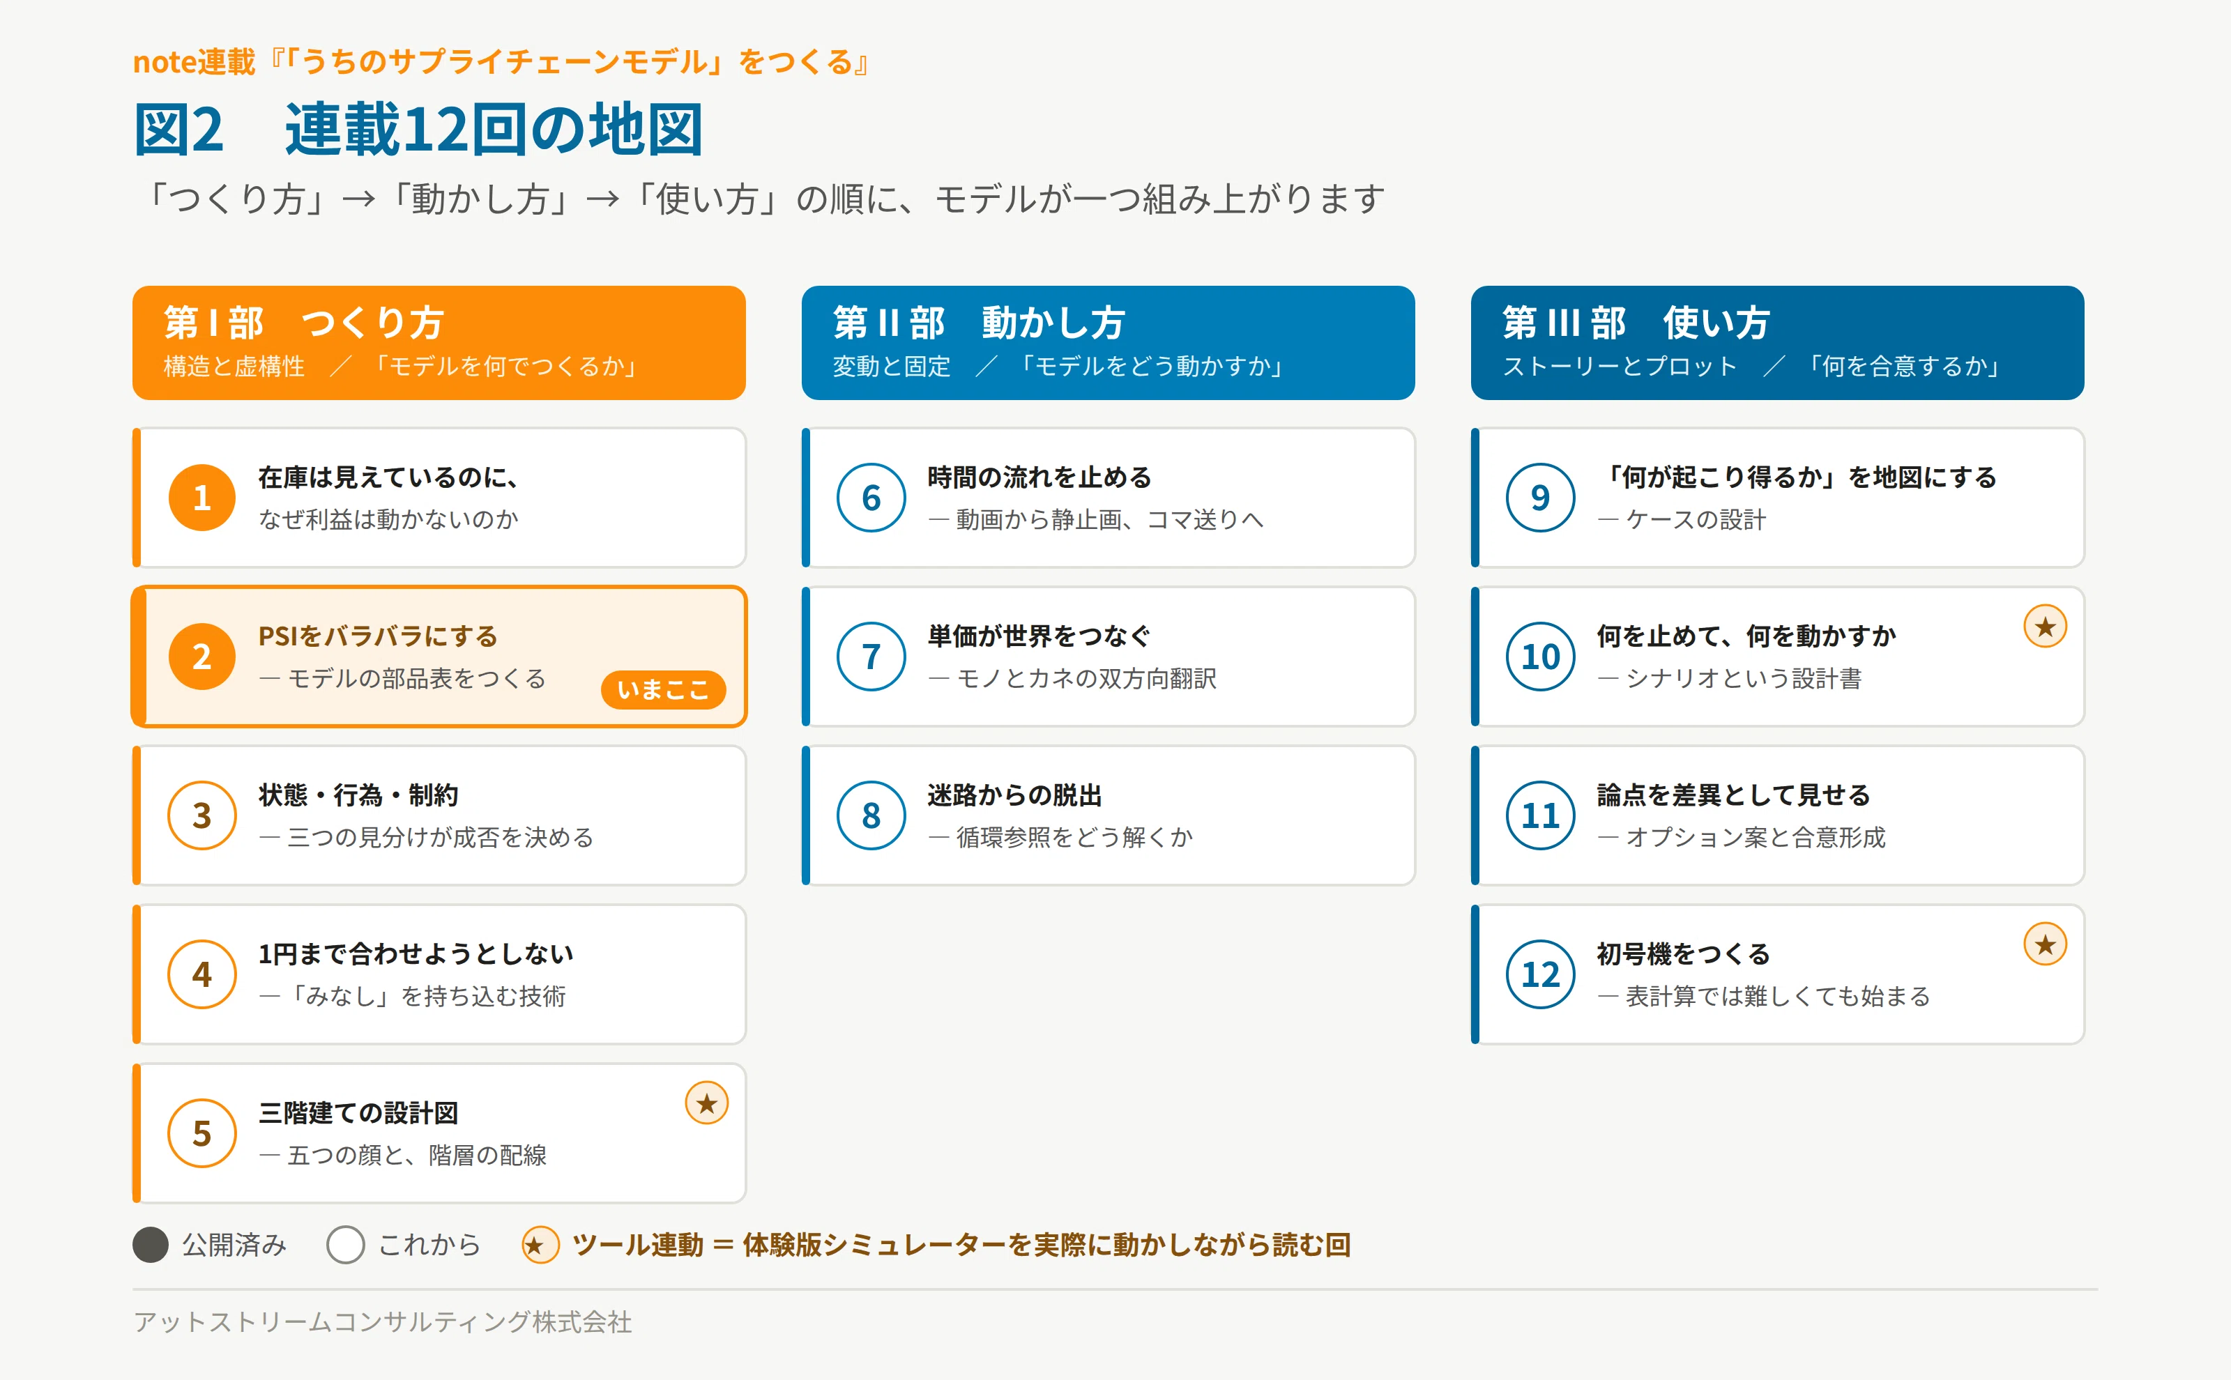
Task: Open the card titled 1円まで合わせようとしない
Action: pyautogui.click(x=439, y=974)
